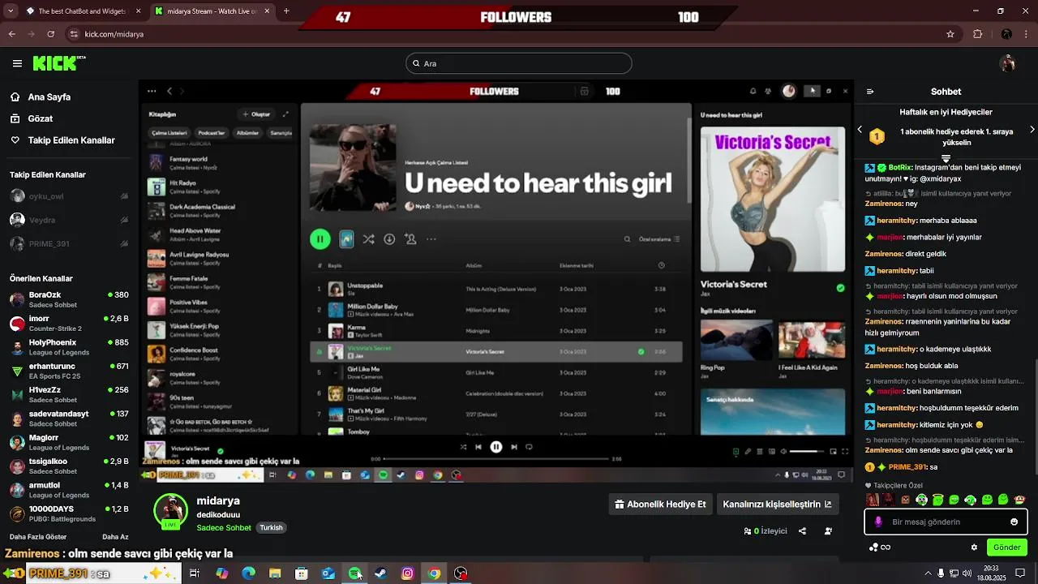Select Material Girl row in streamed Spotify playlist

(x=496, y=393)
